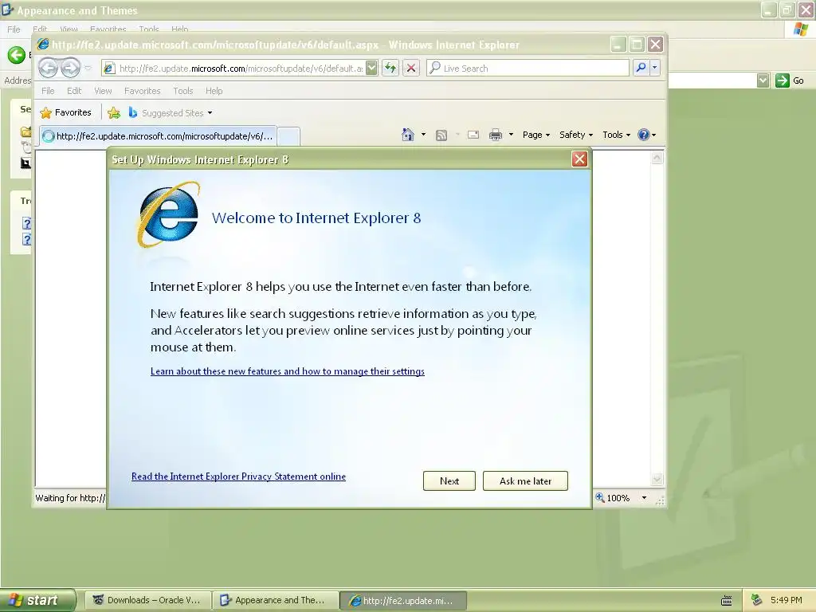Screen dimensions: 816x612
Task: Open the search provider dropdown arrow
Action: coord(655,68)
